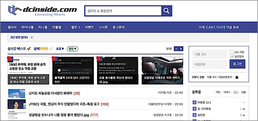258x121 pixels.
Task: Click the news anchor thumbnail of JTBC post
Action: (17, 104)
